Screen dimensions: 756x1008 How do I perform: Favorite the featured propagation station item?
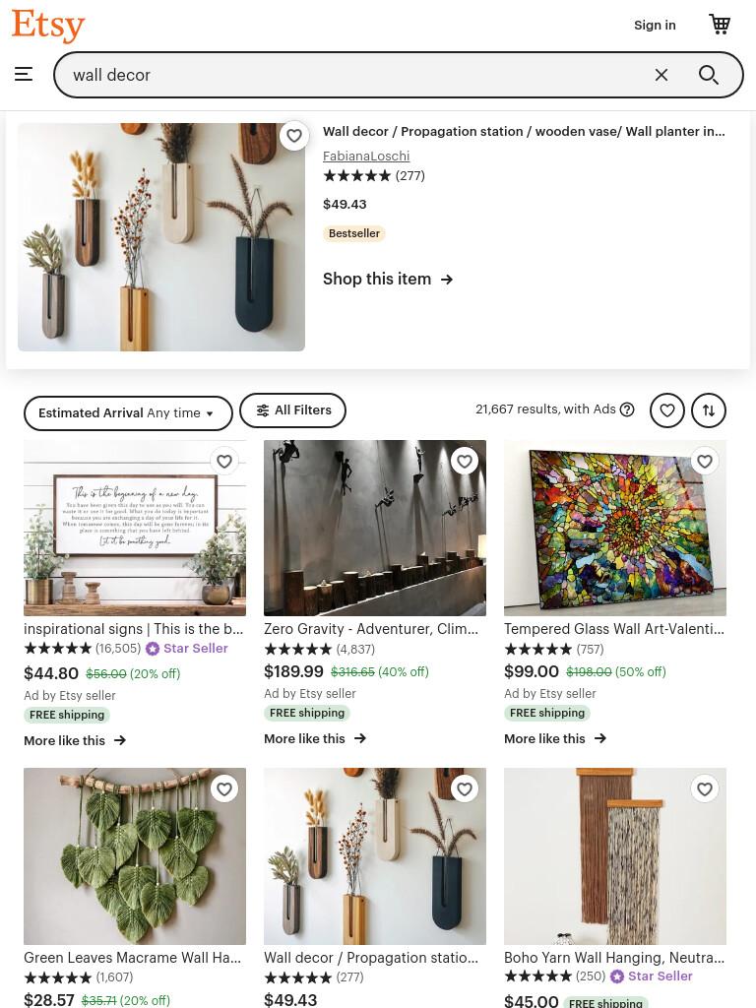pyautogui.click(x=293, y=136)
